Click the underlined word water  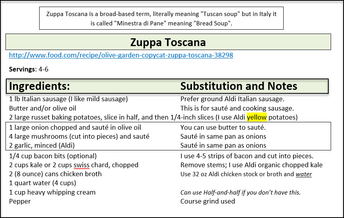(x=304, y=174)
